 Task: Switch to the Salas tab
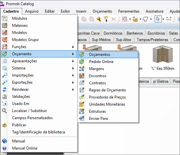click(x=173, y=33)
